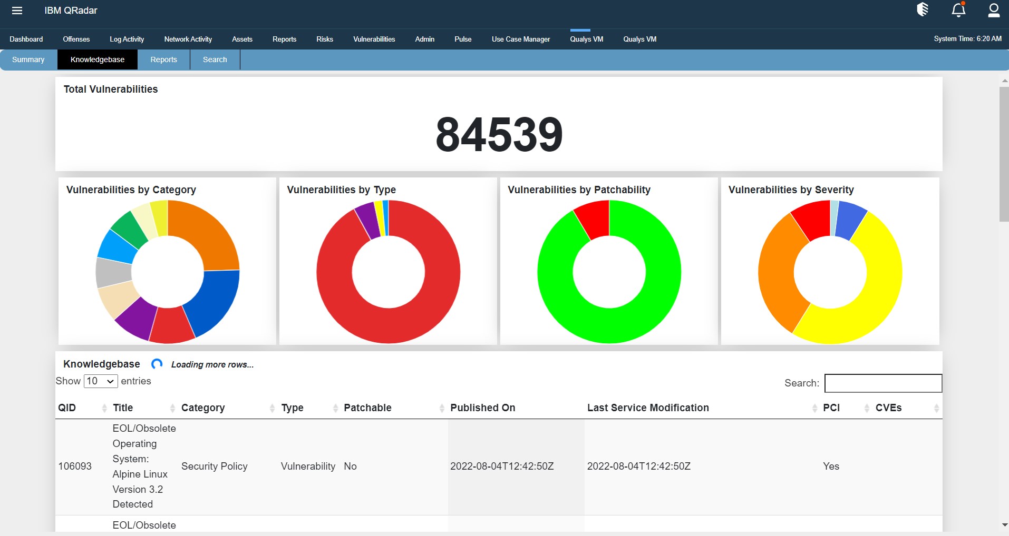Image resolution: width=1009 pixels, height=536 pixels.
Task: Open the Show entries dropdown
Action: (x=100, y=381)
